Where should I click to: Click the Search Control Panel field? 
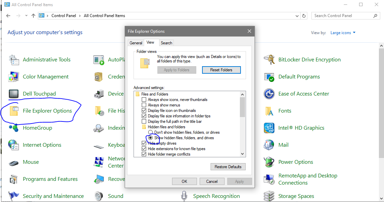pyautogui.click(x=345, y=16)
